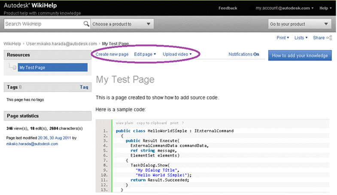Open the Edit page dropdown

(145, 54)
